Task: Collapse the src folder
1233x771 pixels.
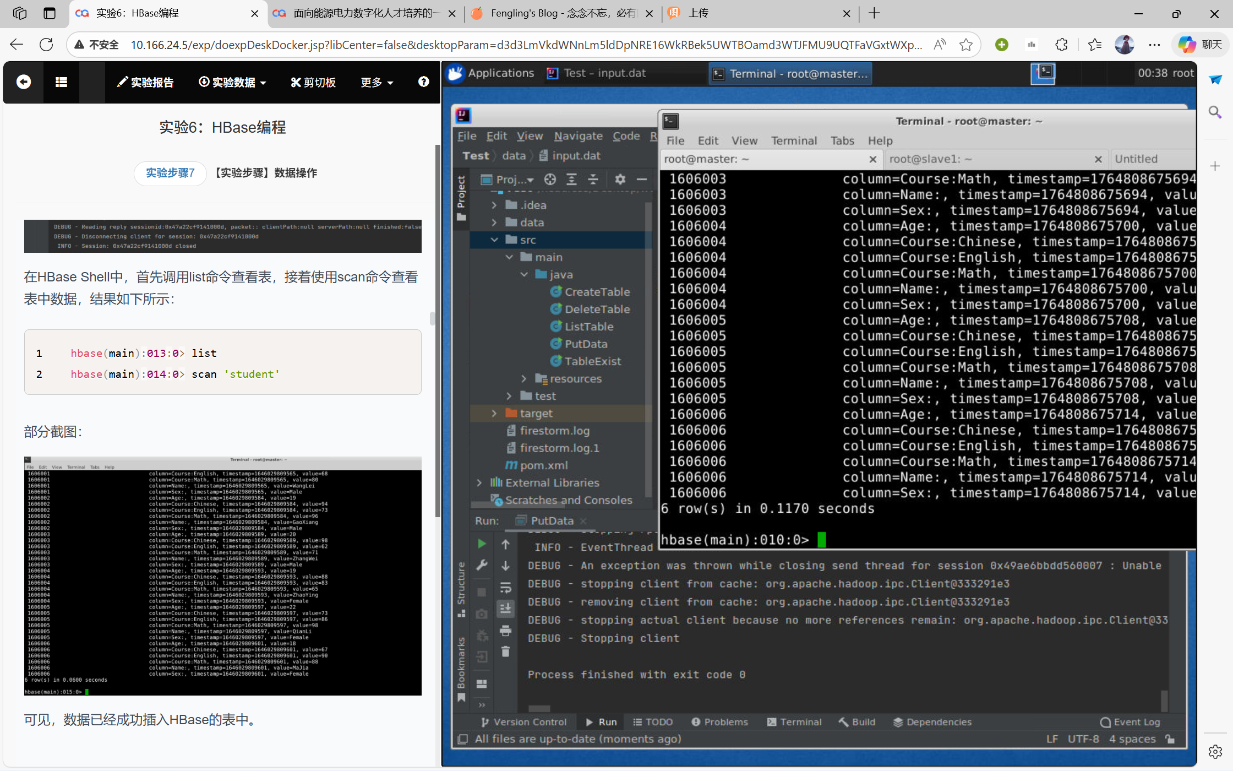Action: 494,240
